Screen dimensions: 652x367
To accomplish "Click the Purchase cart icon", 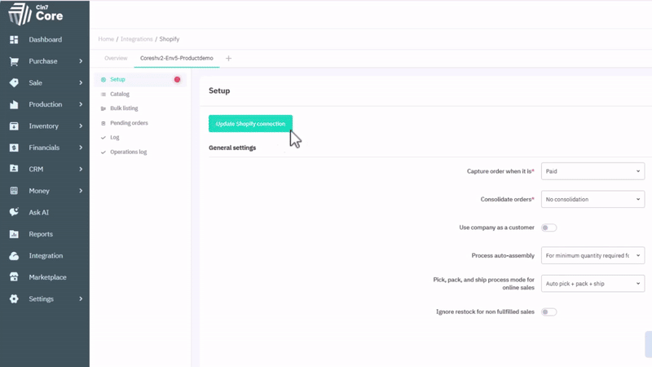I will 14,61.
